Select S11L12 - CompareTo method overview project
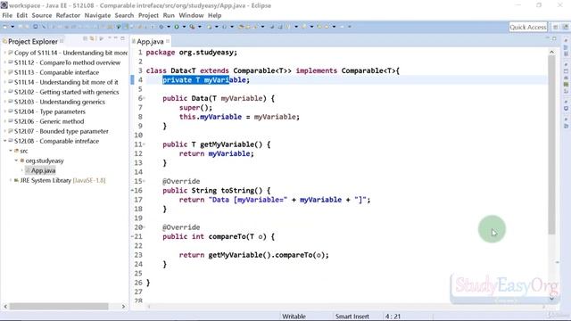This screenshot has height=321, width=571. (x=67, y=62)
